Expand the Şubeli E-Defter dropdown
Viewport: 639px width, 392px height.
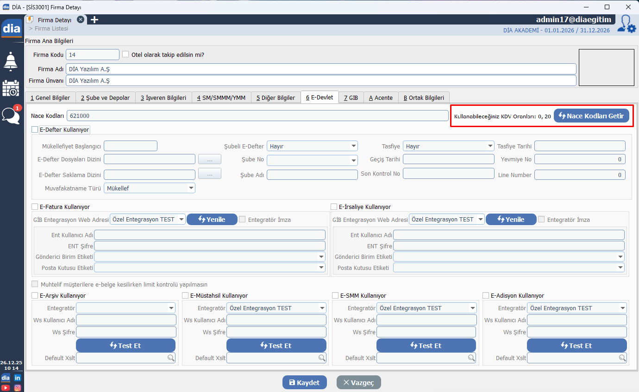pos(312,146)
